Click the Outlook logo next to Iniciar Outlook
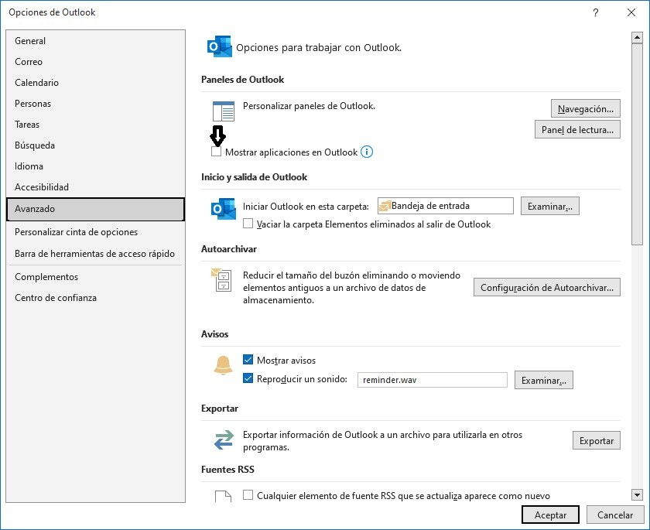This screenshot has height=530, width=650. [223, 208]
